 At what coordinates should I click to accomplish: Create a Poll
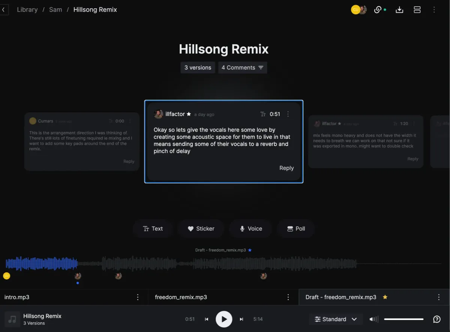coord(296,228)
